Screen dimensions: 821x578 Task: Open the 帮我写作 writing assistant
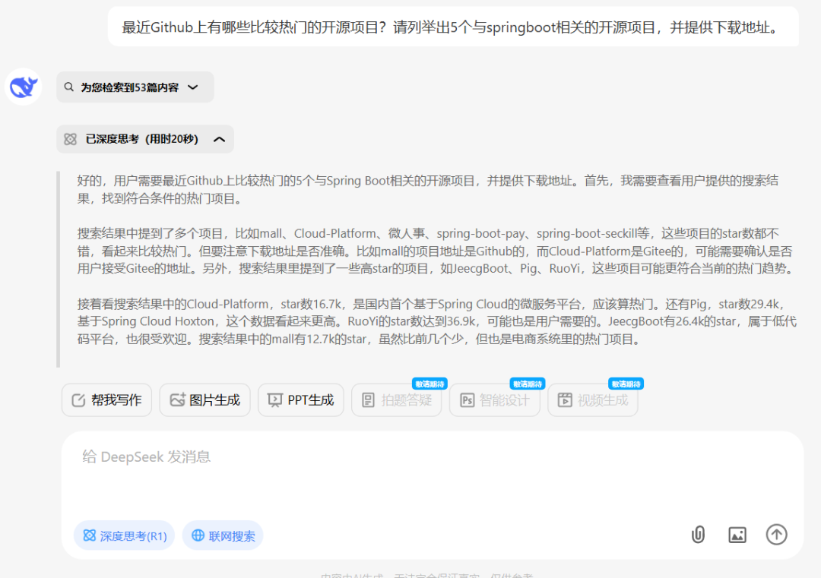point(107,400)
